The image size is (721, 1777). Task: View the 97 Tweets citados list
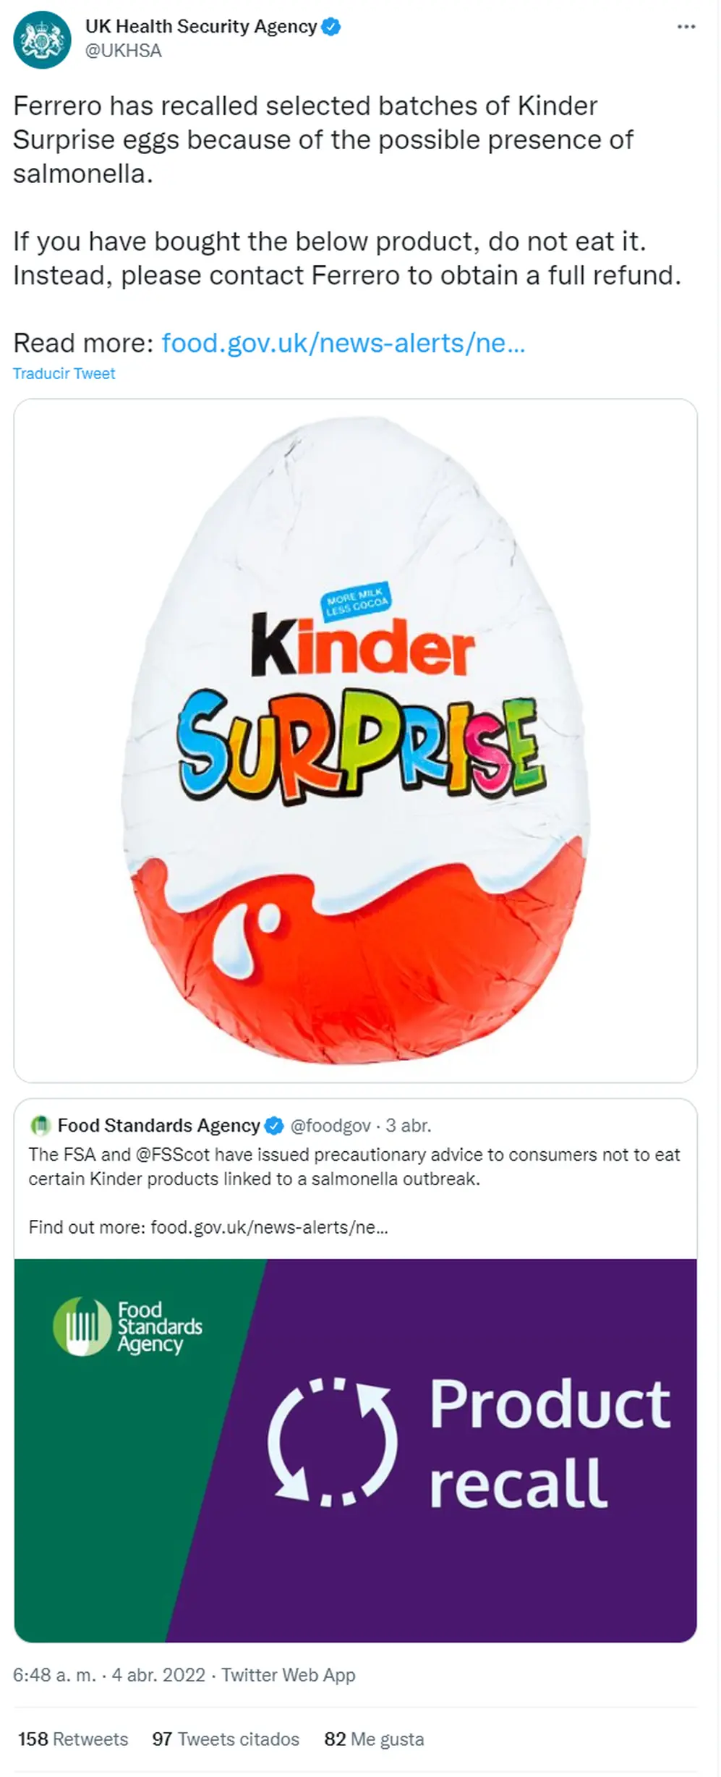click(226, 1739)
